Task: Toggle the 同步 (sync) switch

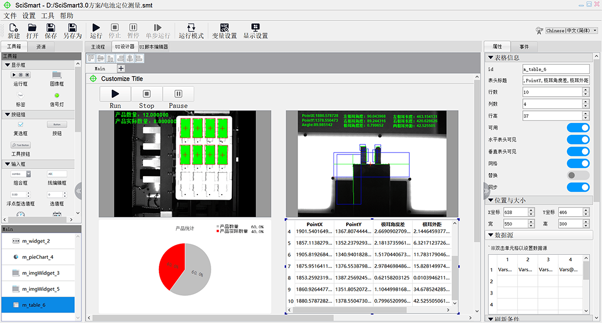Action: [578, 187]
